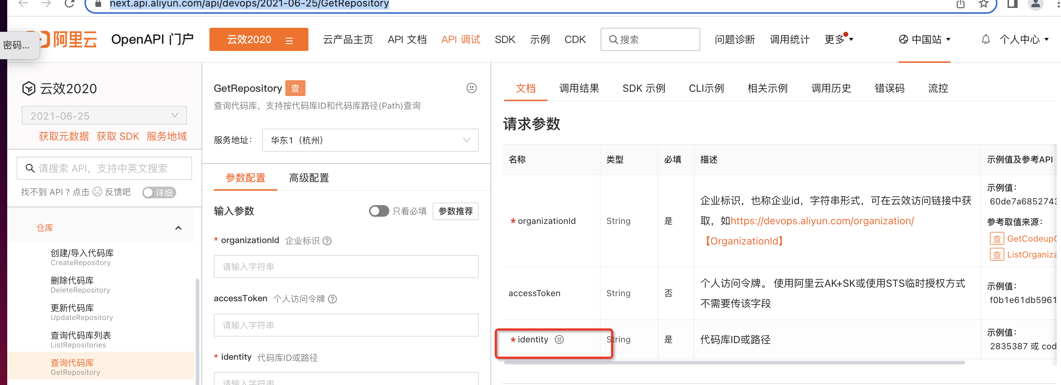
Task: Click the share icon in address bar
Action: [x=961, y=4]
